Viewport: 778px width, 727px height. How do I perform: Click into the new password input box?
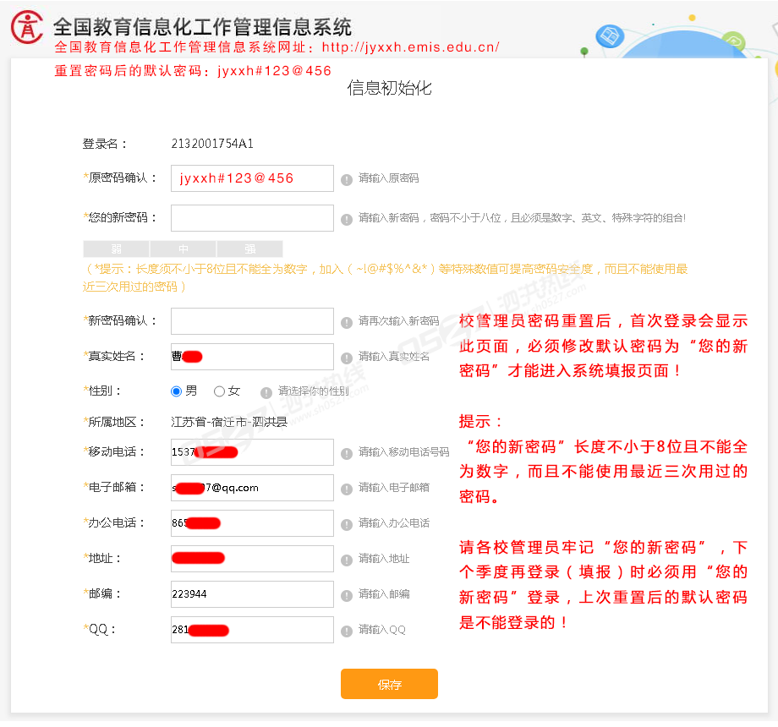(252, 218)
